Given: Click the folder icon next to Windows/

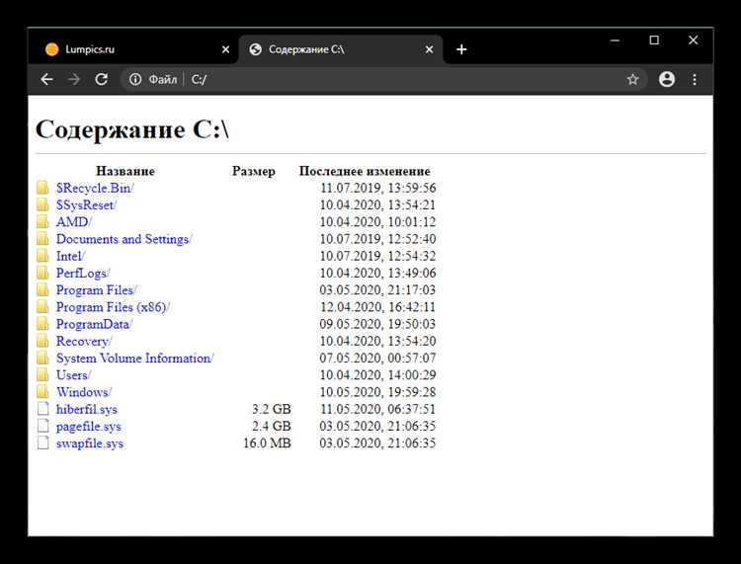Looking at the screenshot, I should (x=42, y=392).
